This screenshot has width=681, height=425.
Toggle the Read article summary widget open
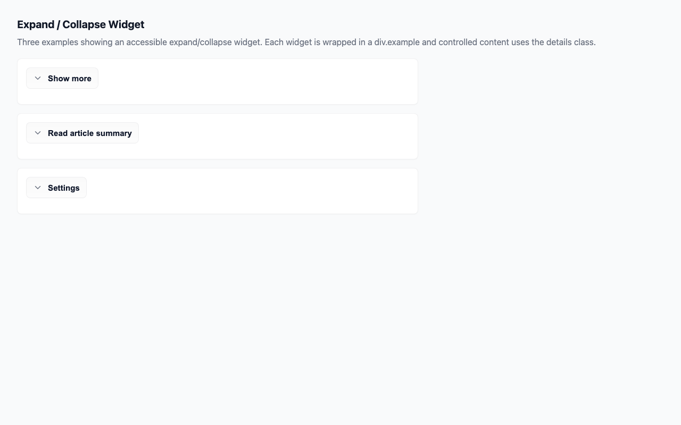tap(82, 133)
